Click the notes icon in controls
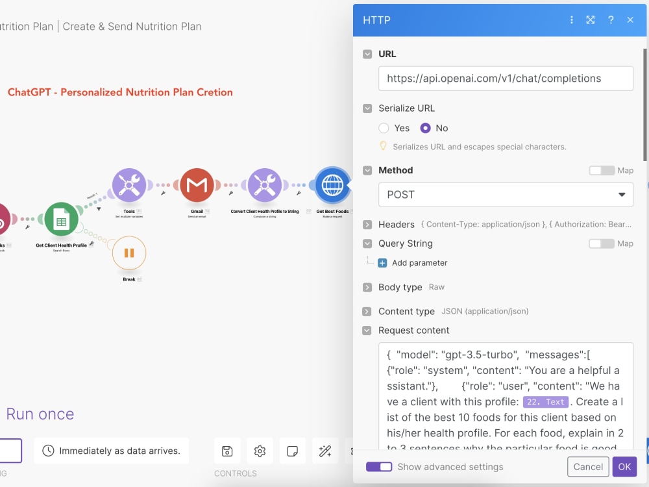The height and width of the screenshot is (487, 649). point(293,451)
